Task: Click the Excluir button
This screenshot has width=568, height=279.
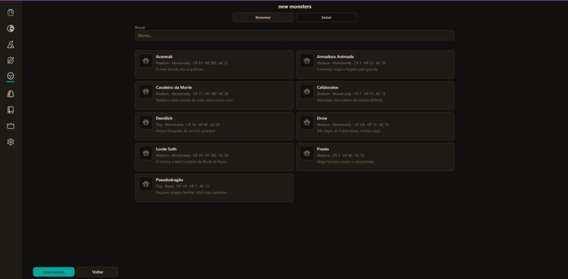Action: coord(326,17)
